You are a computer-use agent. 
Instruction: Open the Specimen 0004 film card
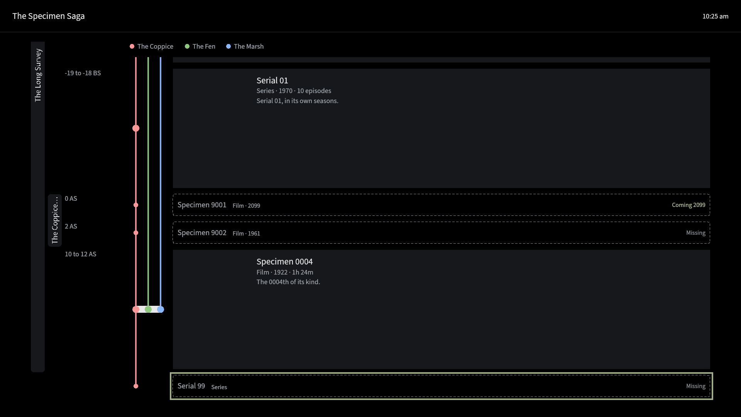[x=442, y=310]
